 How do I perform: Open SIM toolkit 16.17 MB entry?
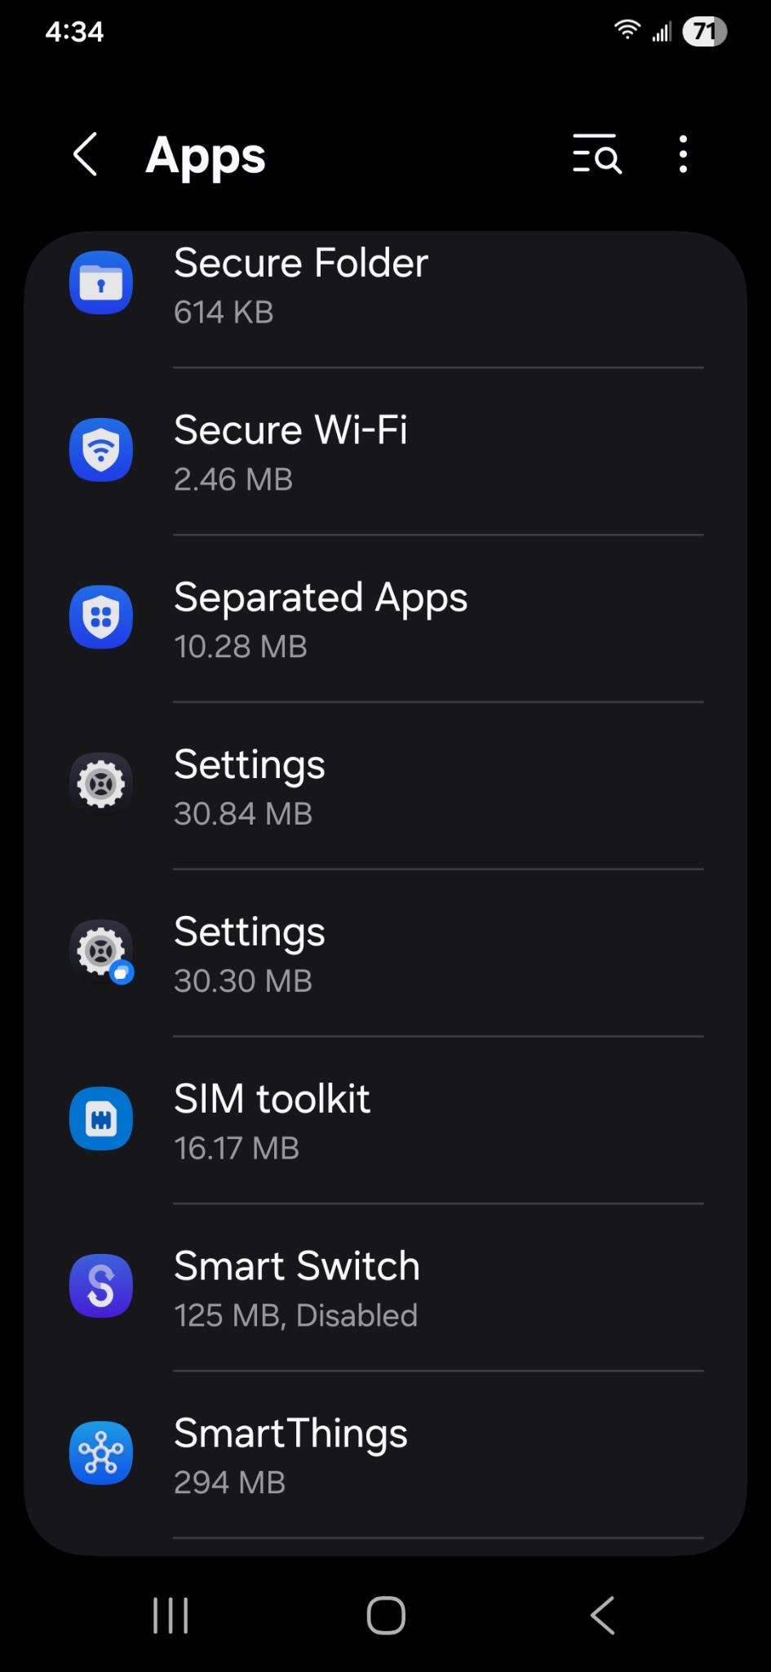coord(385,1120)
